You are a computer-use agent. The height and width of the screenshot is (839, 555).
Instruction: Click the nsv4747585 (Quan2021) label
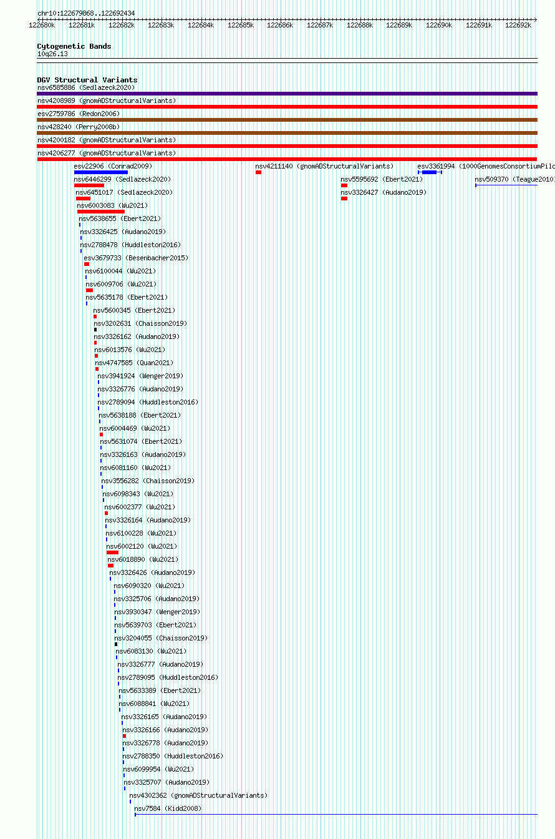tap(134, 363)
